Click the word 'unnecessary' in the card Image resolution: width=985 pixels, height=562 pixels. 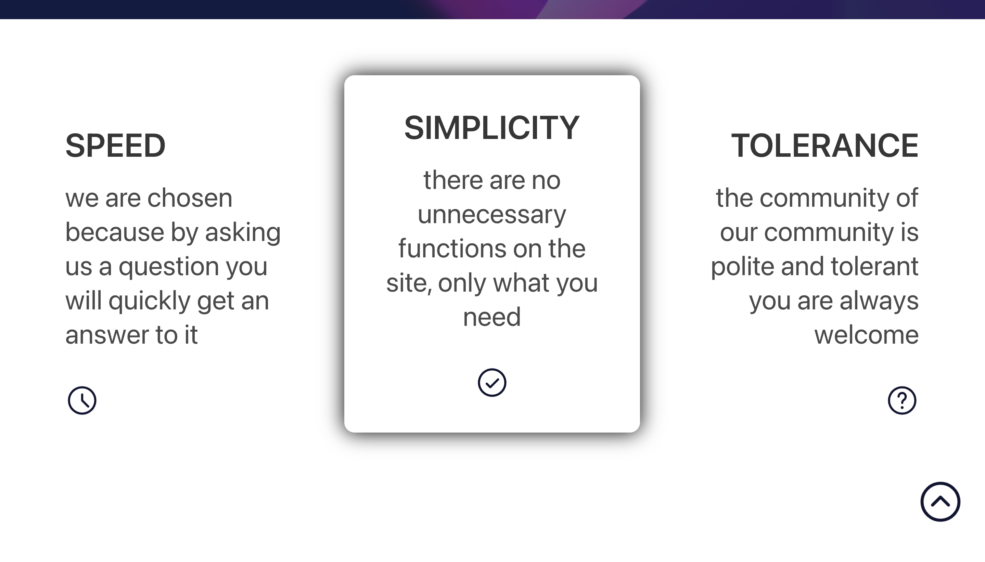click(492, 214)
